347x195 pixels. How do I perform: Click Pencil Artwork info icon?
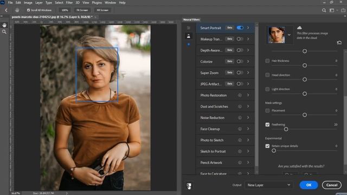click(x=240, y=162)
